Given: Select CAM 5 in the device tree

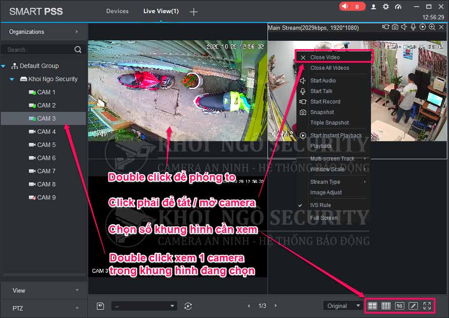Looking at the screenshot, I should [x=43, y=145].
